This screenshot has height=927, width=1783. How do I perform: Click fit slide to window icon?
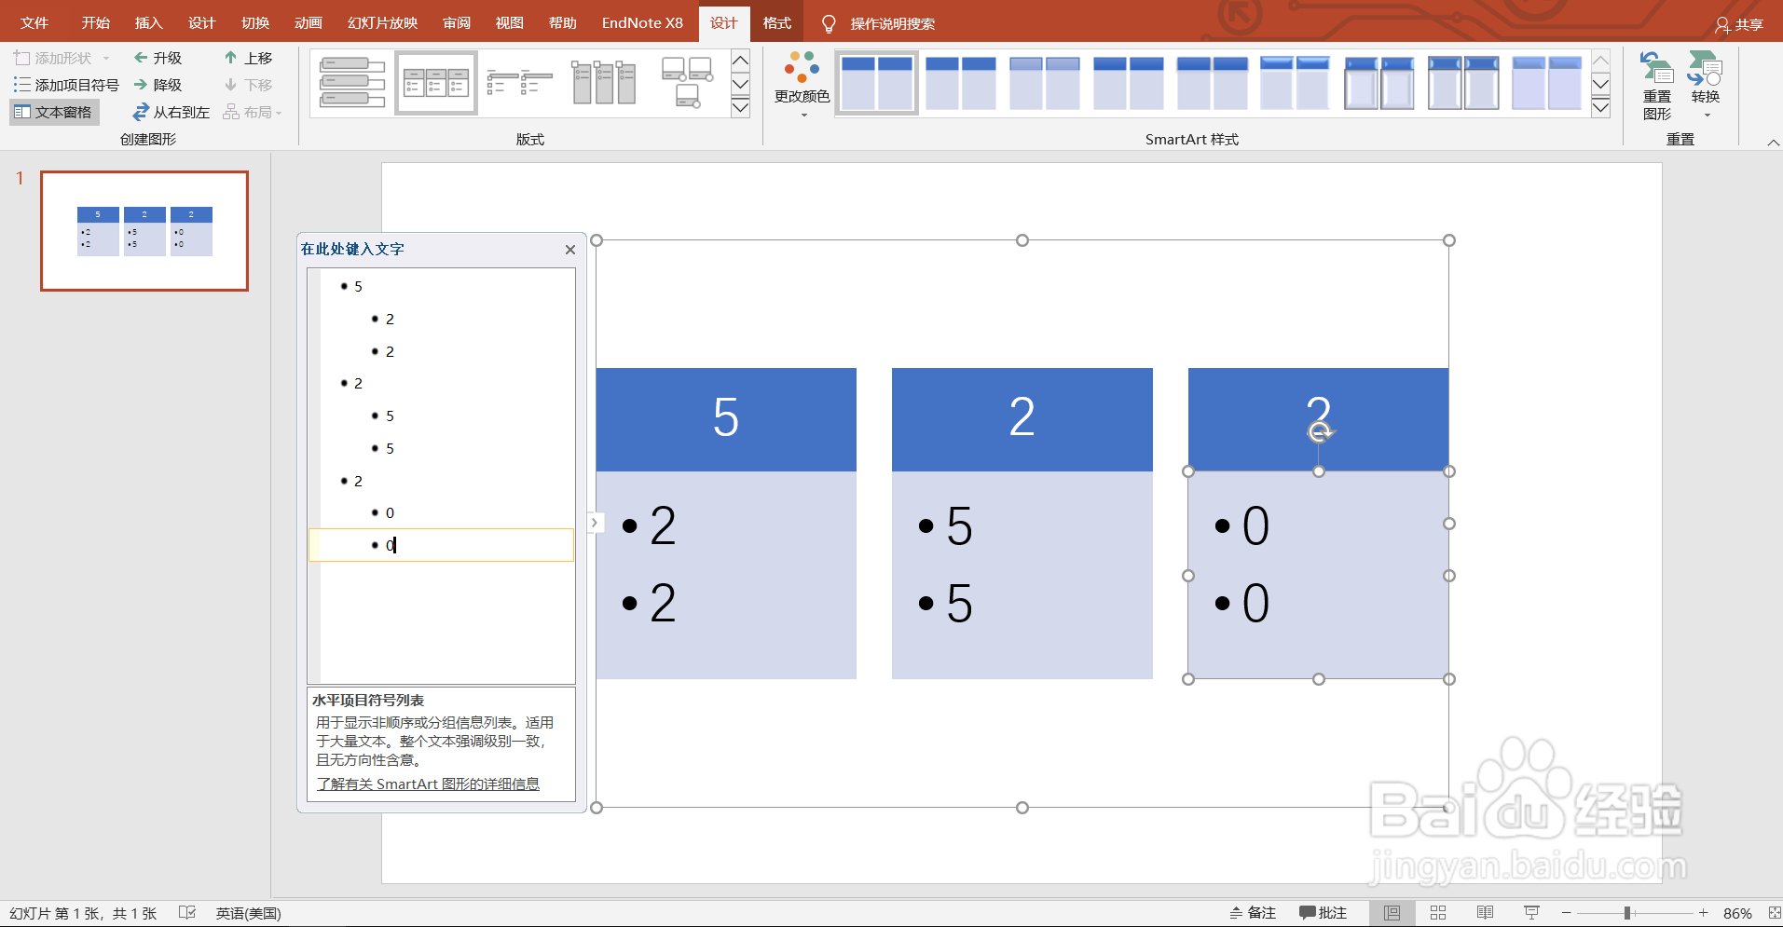tap(1775, 913)
